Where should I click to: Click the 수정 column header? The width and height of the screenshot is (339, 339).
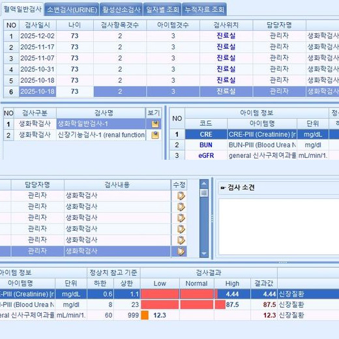[x=179, y=185]
